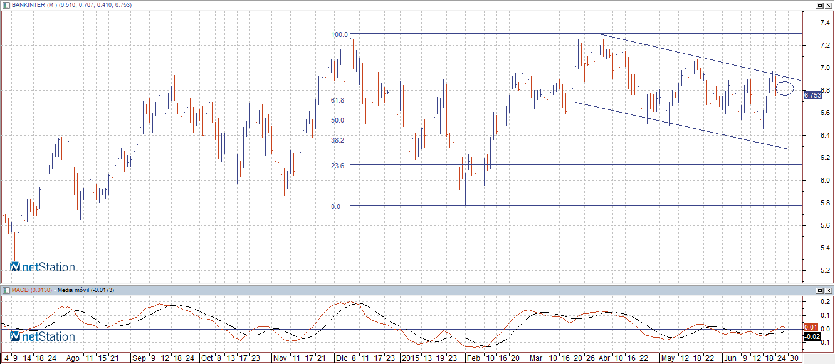Select the Fibonacci 100.0 level label
The height and width of the screenshot is (364, 835).
pyautogui.click(x=339, y=34)
